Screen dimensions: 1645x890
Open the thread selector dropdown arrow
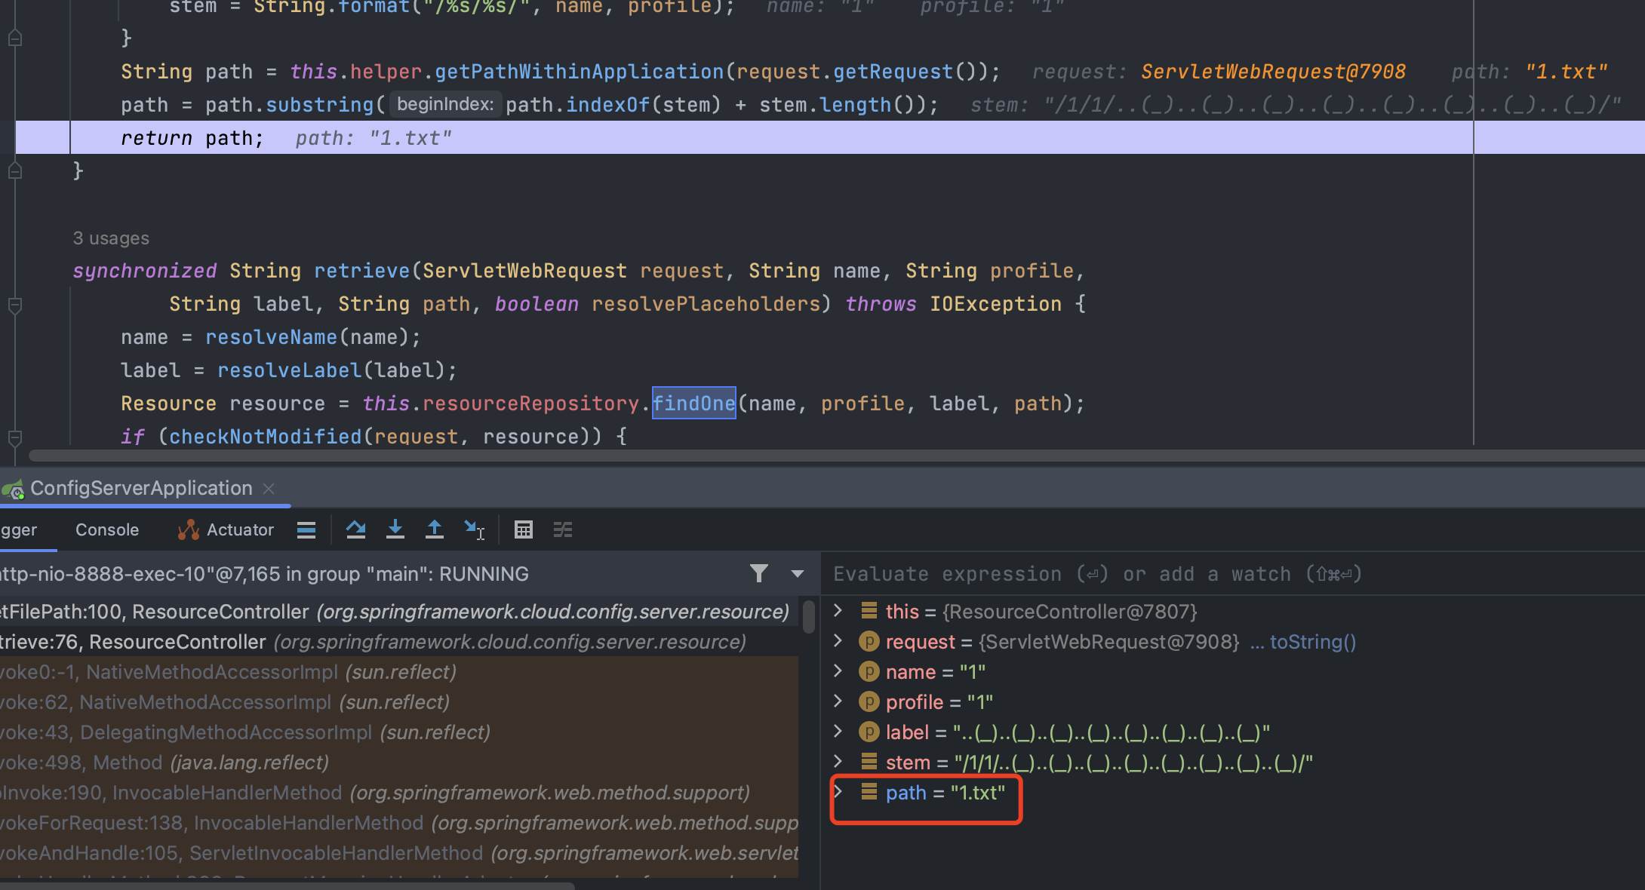(x=797, y=574)
